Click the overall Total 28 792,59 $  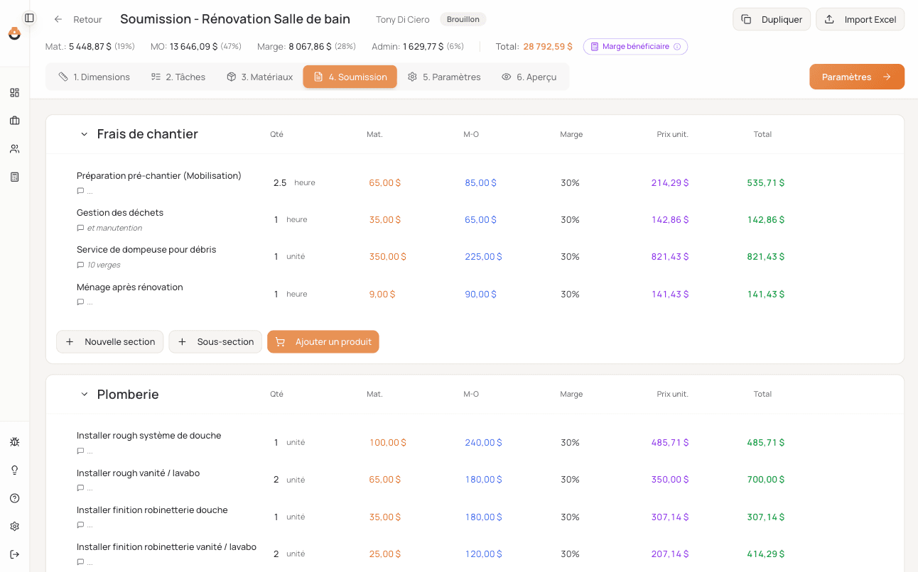(x=547, y=47)
